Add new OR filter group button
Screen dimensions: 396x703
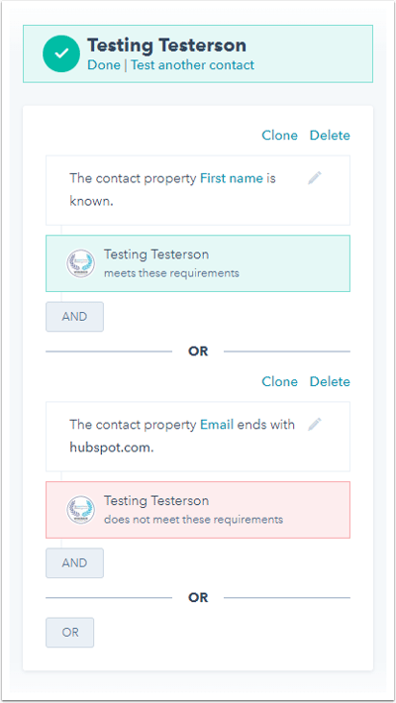[69, 633]
